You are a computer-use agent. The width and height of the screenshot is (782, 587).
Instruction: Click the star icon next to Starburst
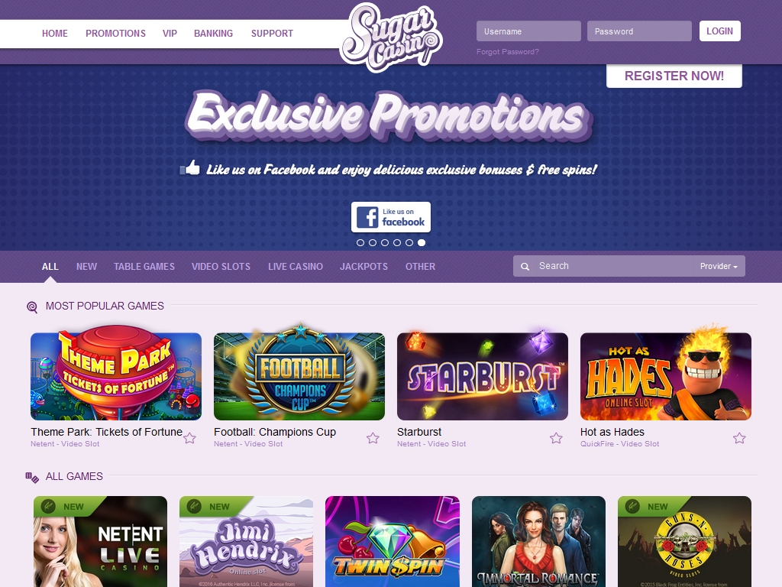pos(556,438)
